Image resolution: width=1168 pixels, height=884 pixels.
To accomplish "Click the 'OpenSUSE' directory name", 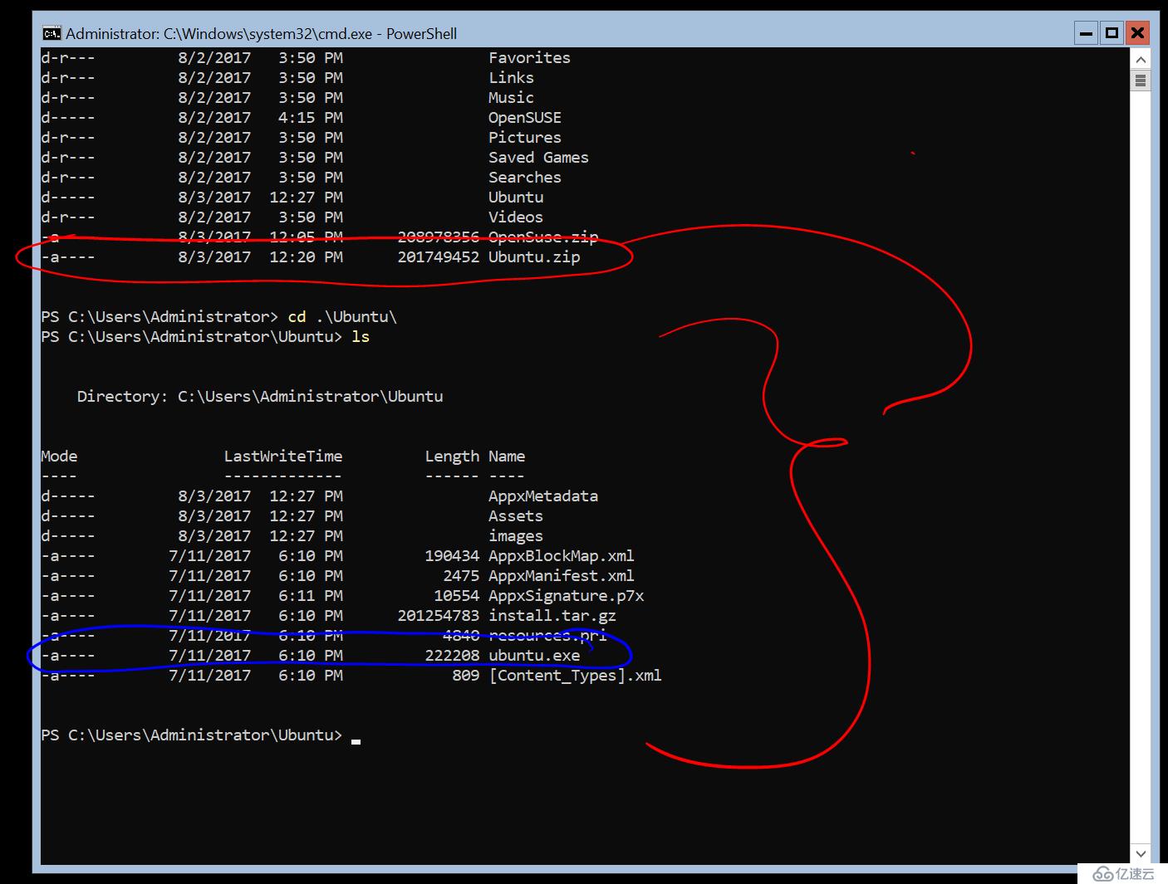I will point(525,118).
